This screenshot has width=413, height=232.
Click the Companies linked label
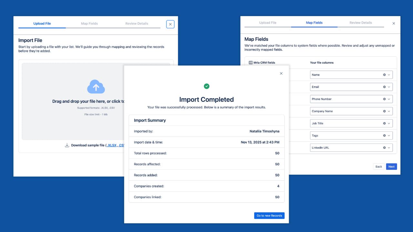coord(148,197)
